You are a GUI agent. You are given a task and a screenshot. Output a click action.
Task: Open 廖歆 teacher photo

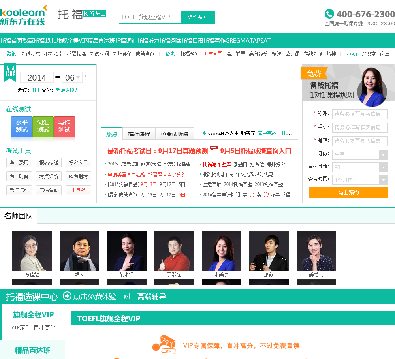(269, 251)
